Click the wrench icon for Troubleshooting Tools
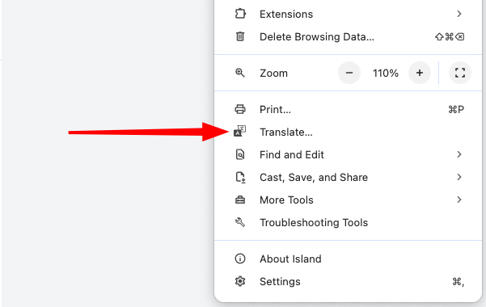 240,222
